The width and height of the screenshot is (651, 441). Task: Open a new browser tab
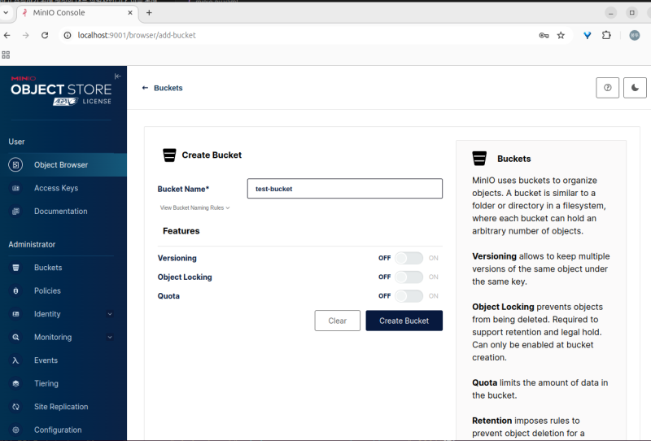tap(149, 13)
